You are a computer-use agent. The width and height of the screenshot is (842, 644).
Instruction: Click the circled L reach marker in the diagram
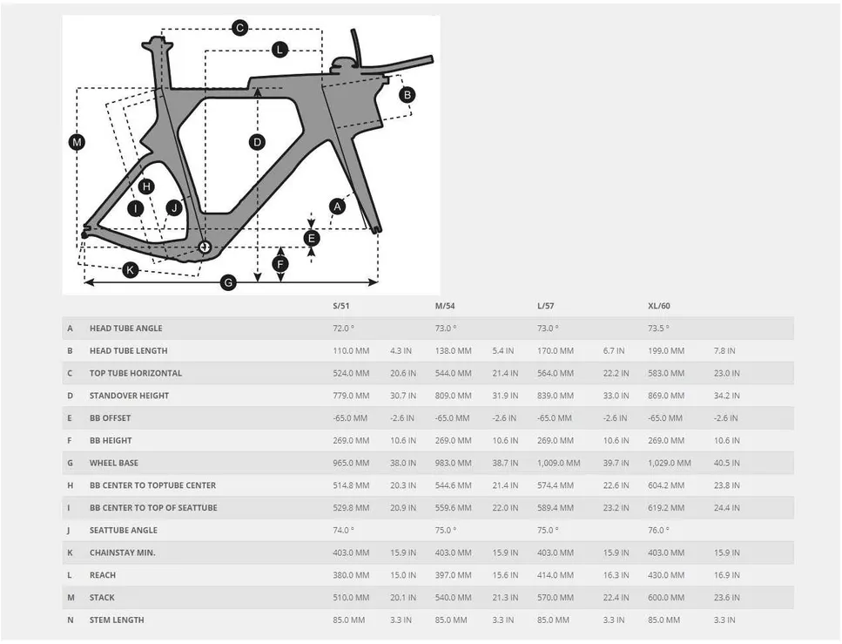[280, 50]
